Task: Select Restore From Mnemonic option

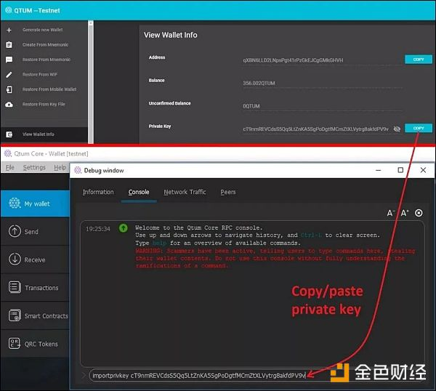Action: point(47,60)
